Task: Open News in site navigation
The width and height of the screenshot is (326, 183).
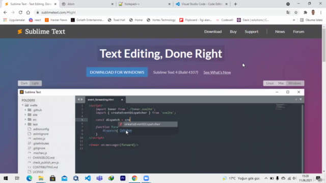Action: click(x=280, y=32)
